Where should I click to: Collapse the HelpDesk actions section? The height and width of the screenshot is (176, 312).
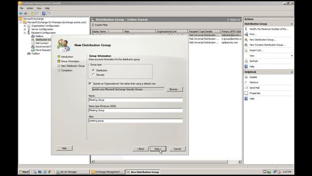(292, 72)
